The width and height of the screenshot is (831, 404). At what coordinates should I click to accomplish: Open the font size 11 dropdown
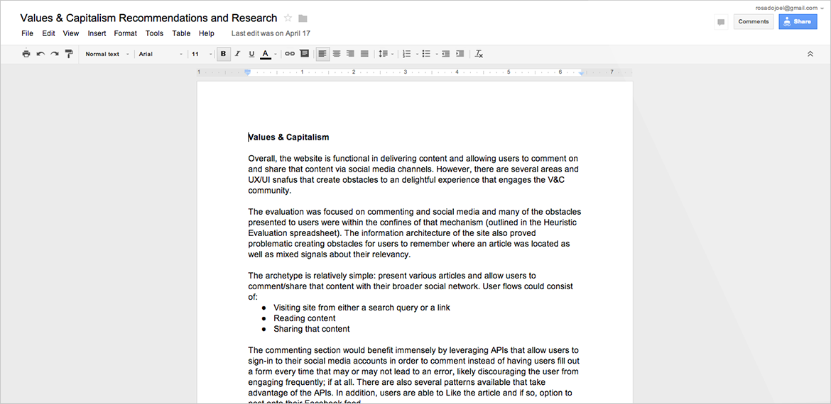tap(202, 54)
